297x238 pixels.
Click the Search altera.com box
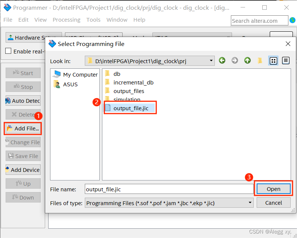[259, 21]
